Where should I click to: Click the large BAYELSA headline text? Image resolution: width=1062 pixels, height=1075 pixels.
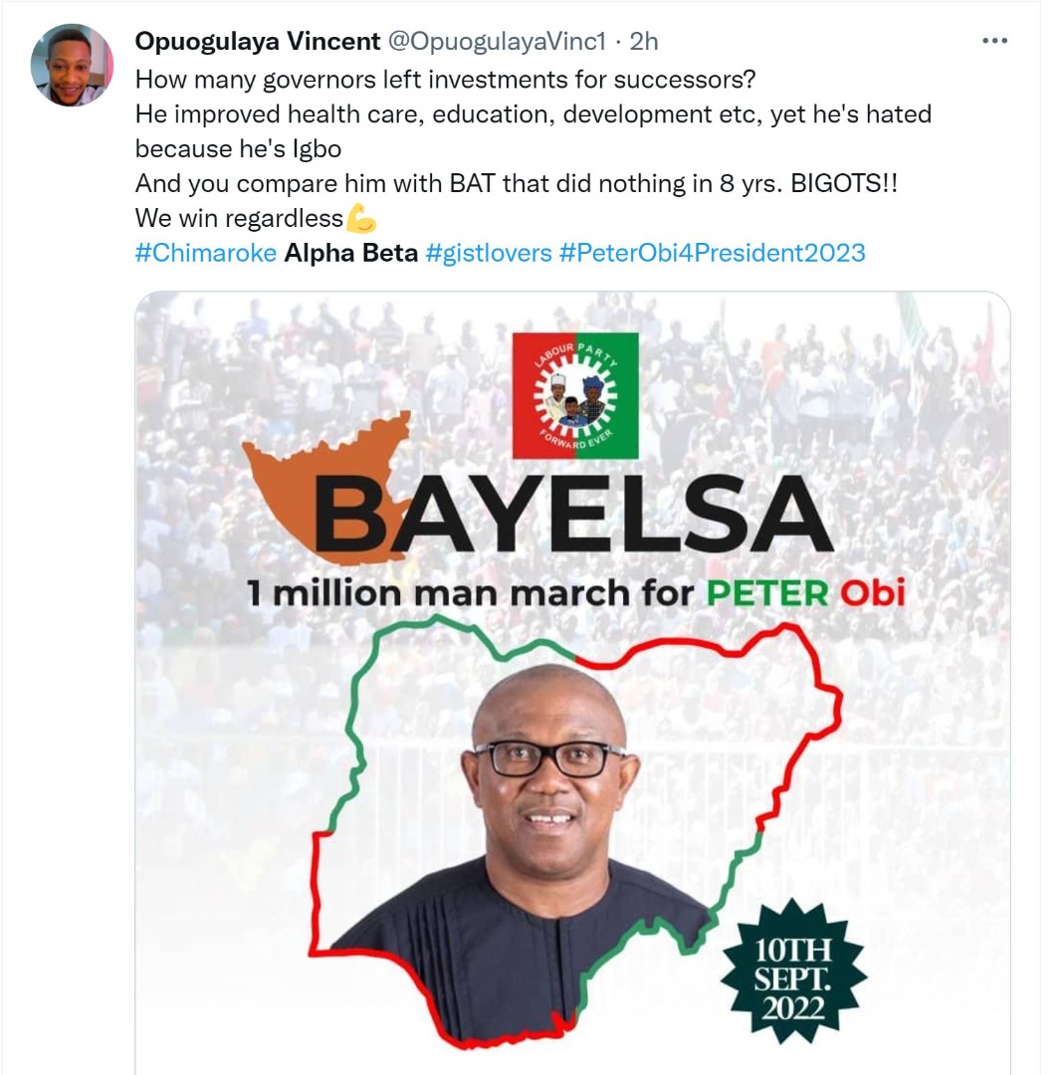pos(573,515)
